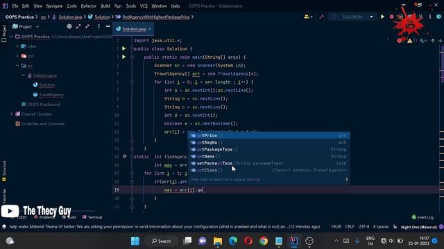Select setPackageType completion suggestion
Viewport: 444px width, 249px height.
(268, 163)
